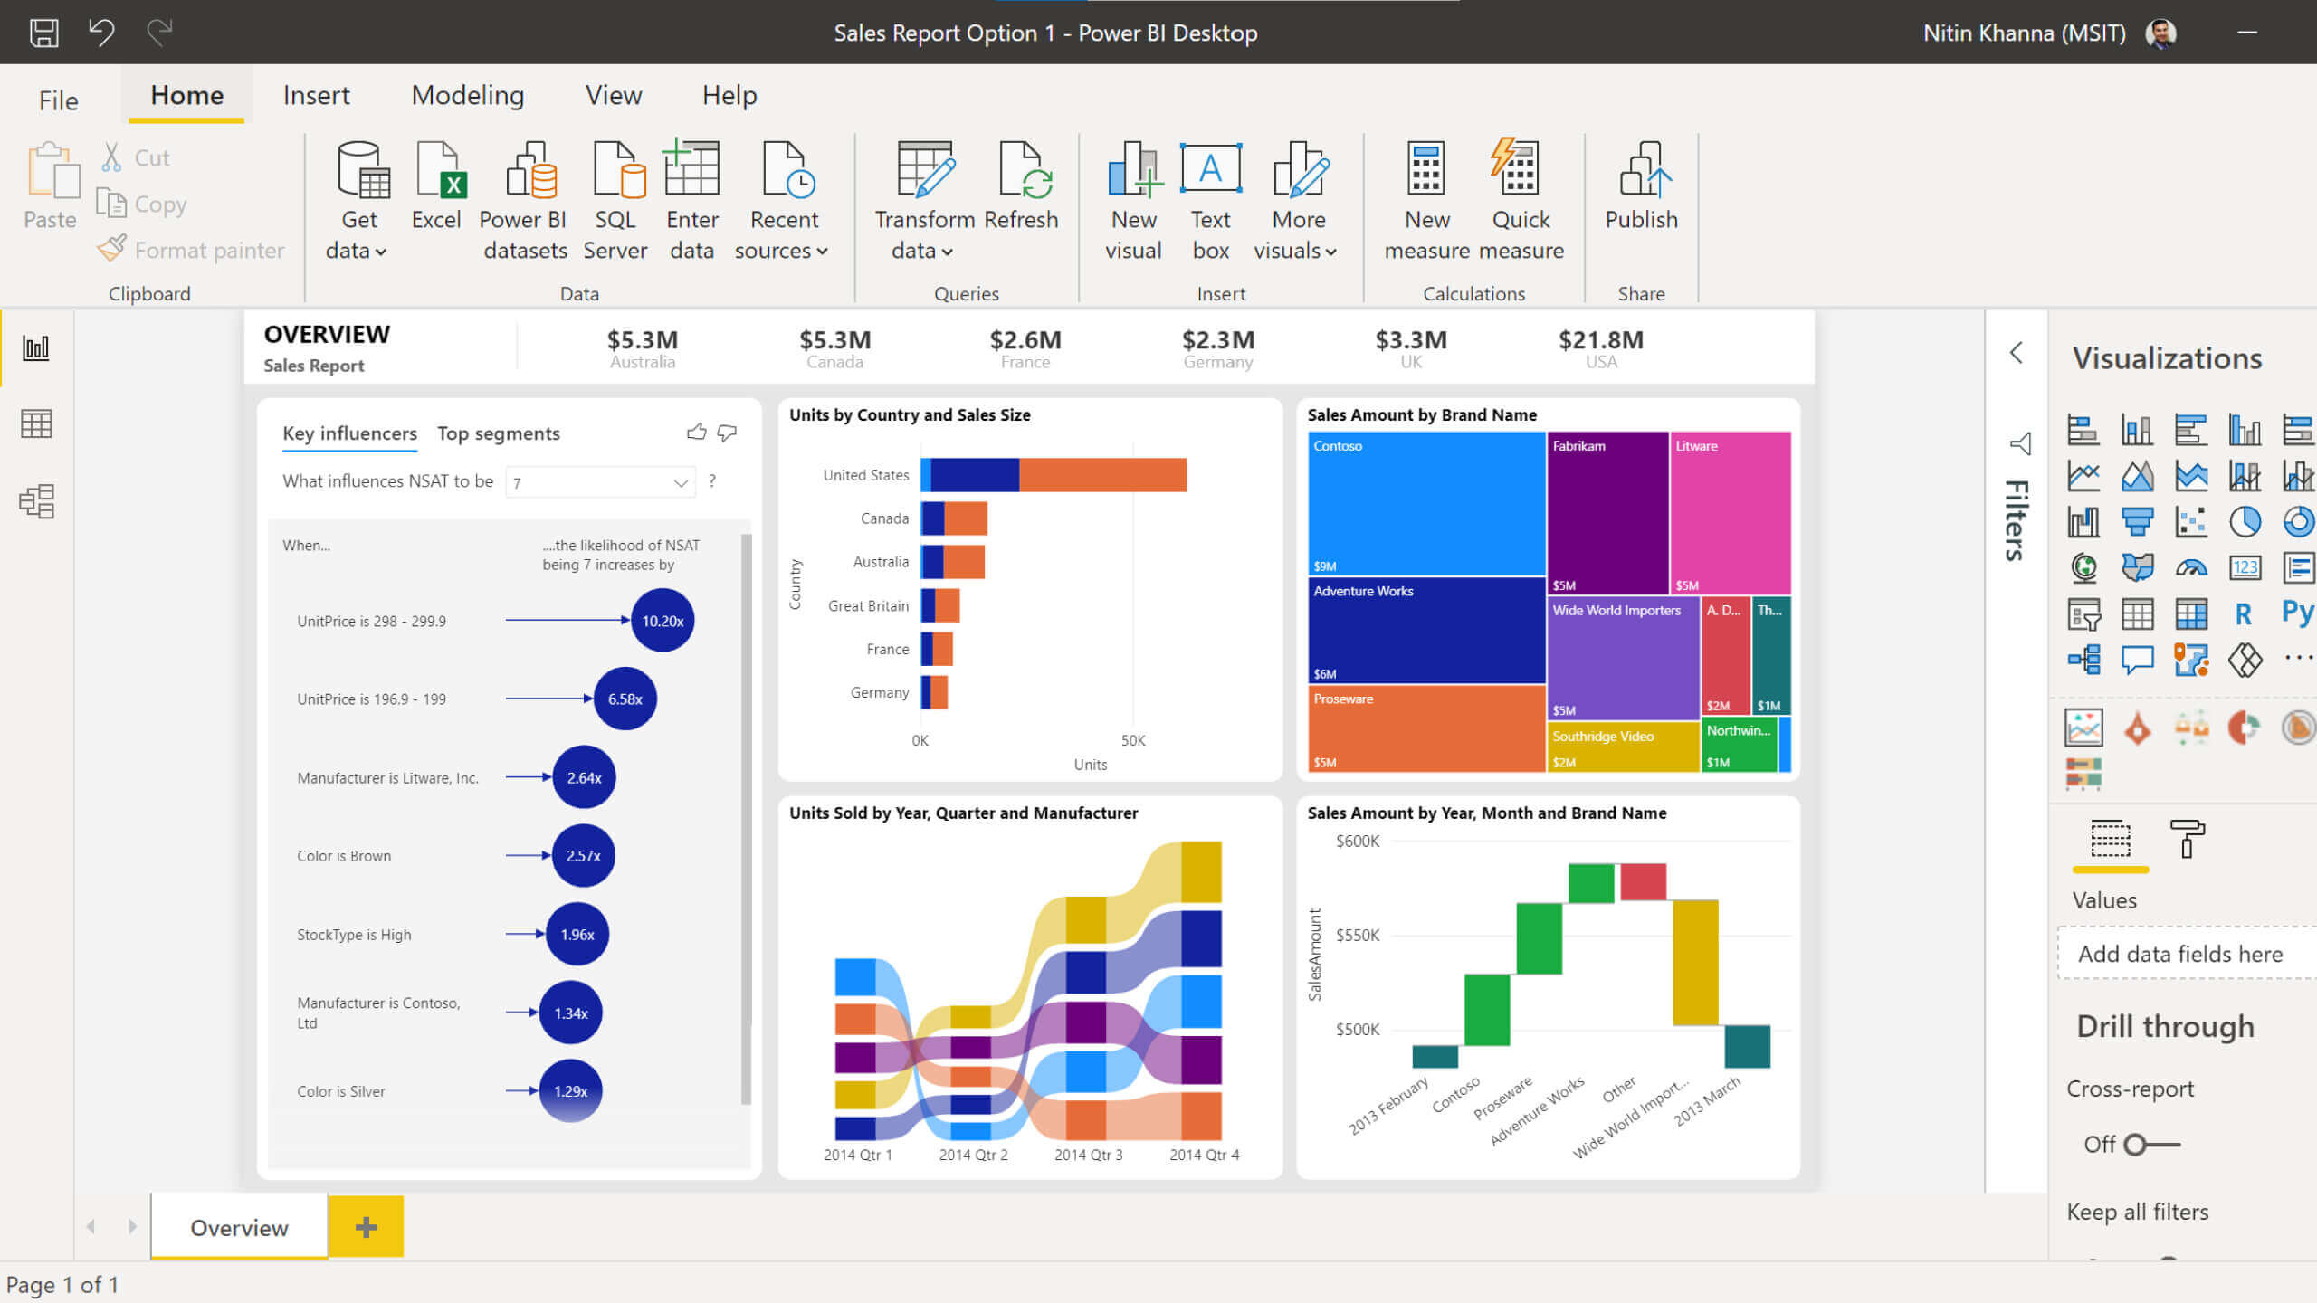
Task: Click the help question mark expander
Action: click(x=714, y=479)
